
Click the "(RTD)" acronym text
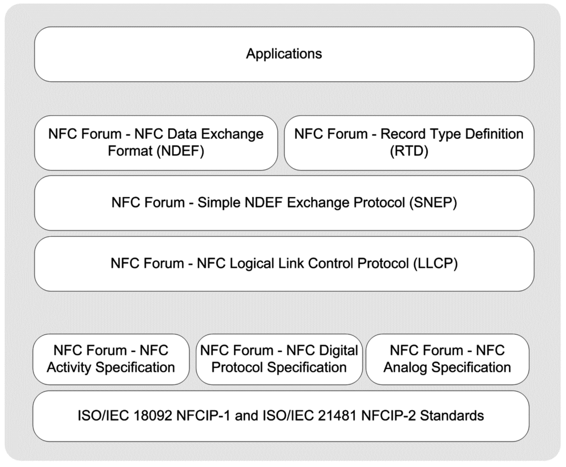pos(409,151)
